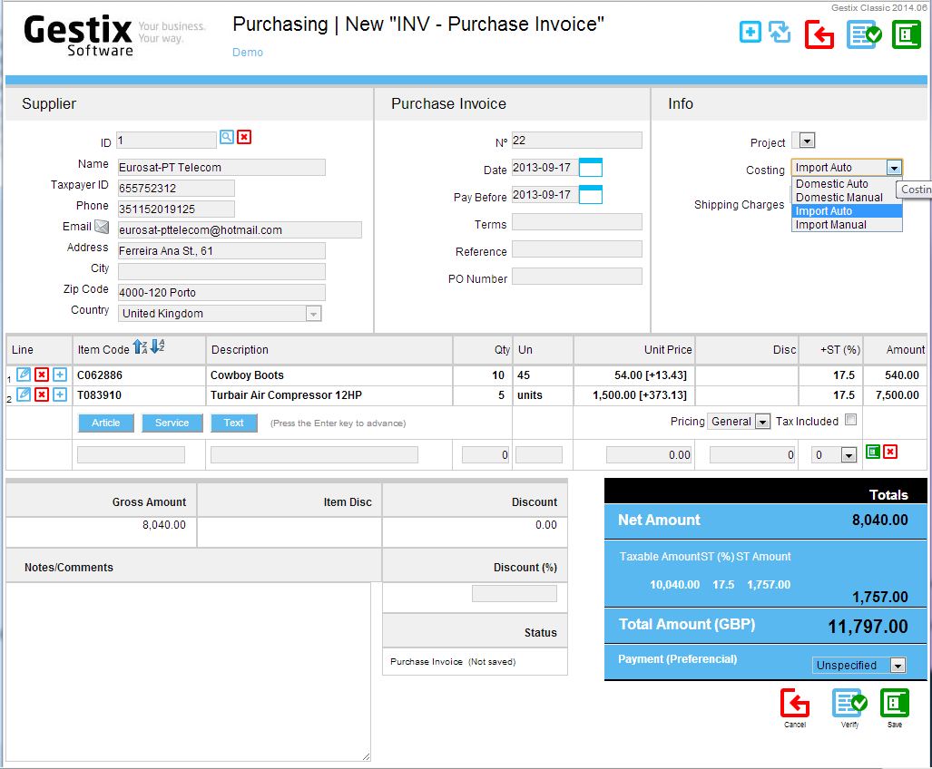The height and width of the screenshot is (769, 932).
Task: Click the Qty field in entry row
Action: (x=485, y=455)
